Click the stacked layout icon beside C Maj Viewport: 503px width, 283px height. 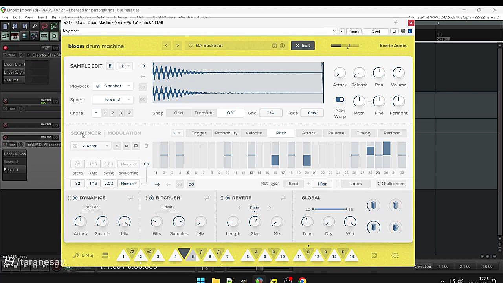pos(105,255)
